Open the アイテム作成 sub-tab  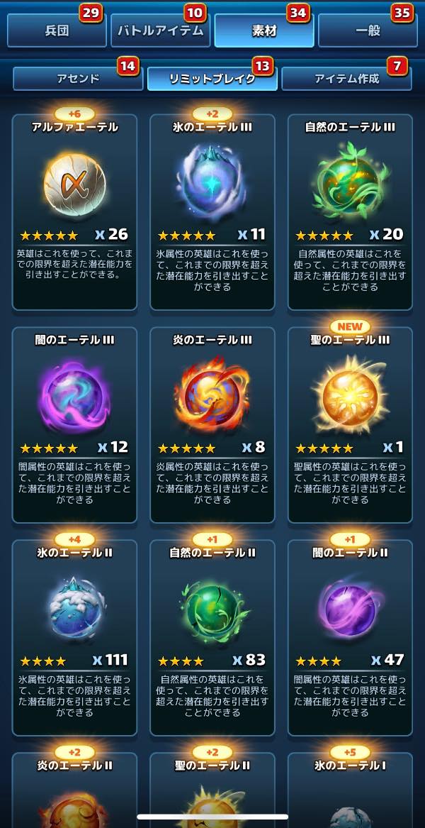346,79
